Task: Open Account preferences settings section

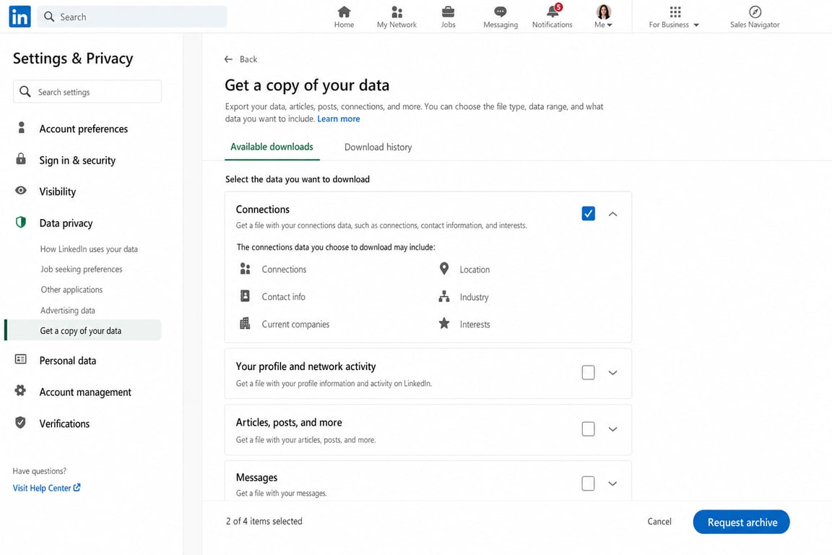Action: [x=83, y=129]
